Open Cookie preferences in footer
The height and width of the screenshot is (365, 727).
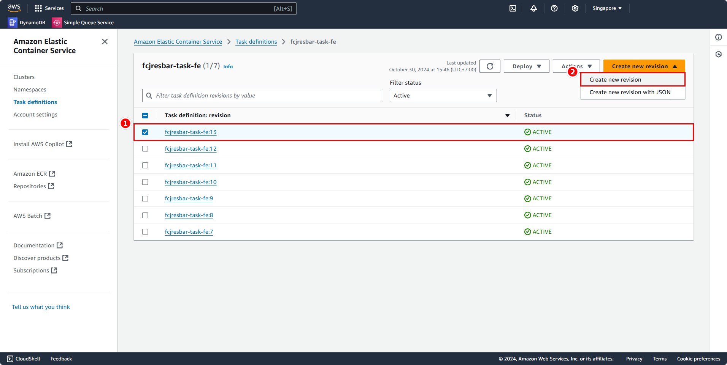point(698,359)
